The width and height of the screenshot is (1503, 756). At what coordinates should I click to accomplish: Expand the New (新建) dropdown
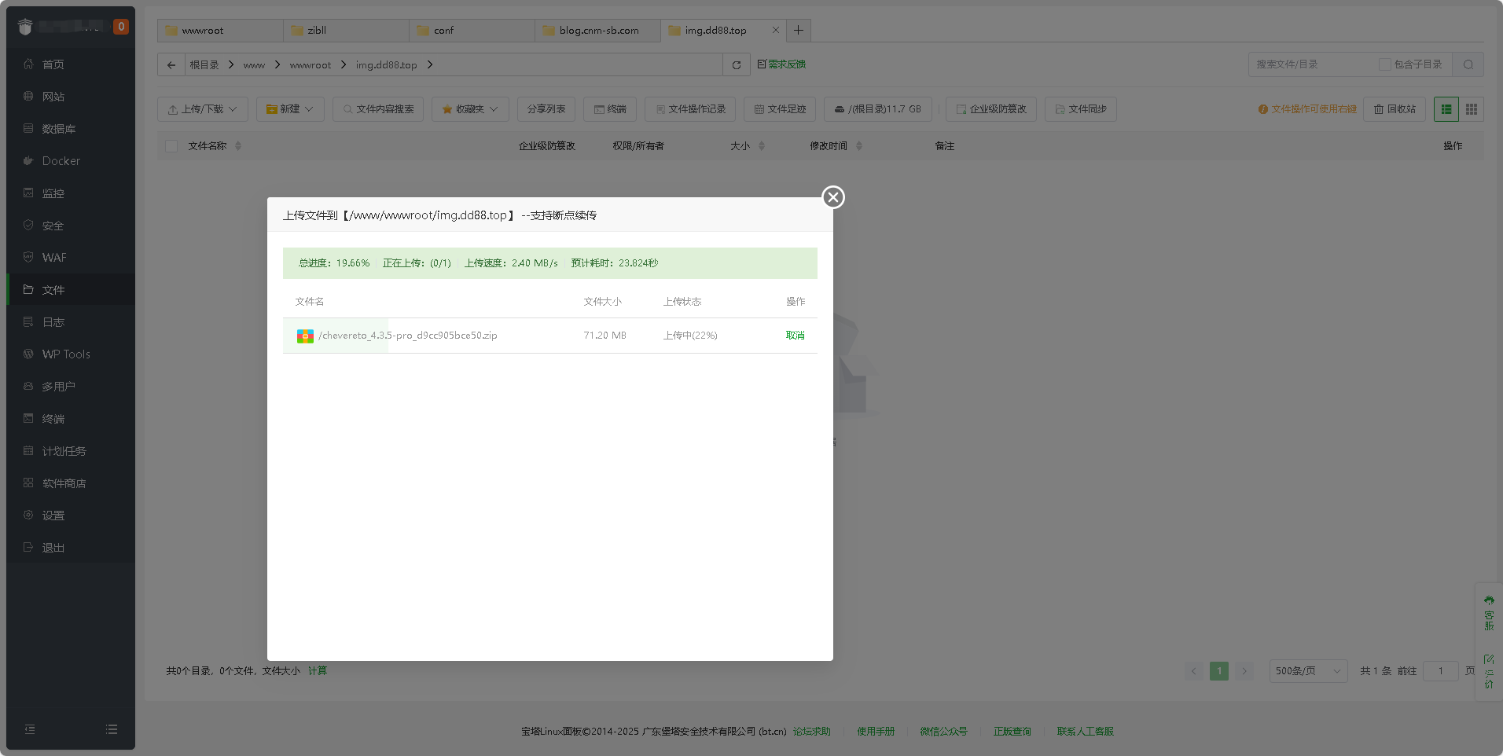tap(290, 109)
